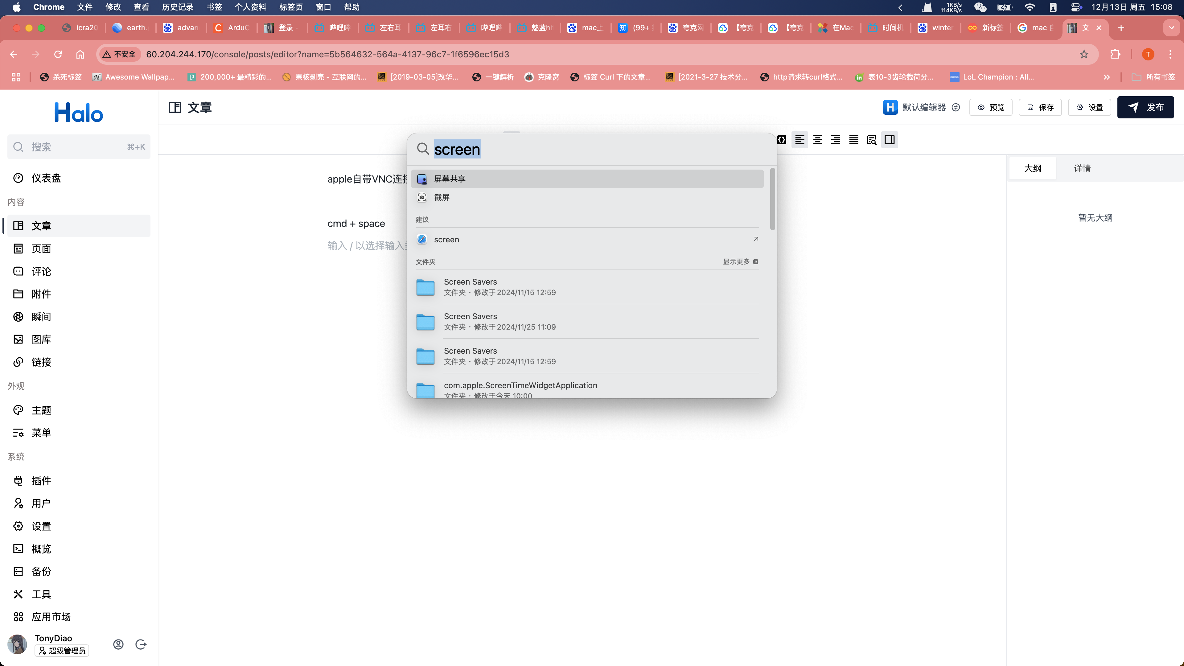Bookmark this page with star icon
1184x666 pixels.
pyautogui.click(x=1084, y=54)
